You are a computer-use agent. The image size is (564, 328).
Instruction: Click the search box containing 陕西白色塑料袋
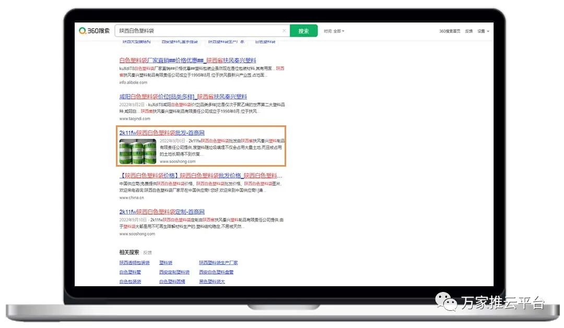(x=198, y=31)
